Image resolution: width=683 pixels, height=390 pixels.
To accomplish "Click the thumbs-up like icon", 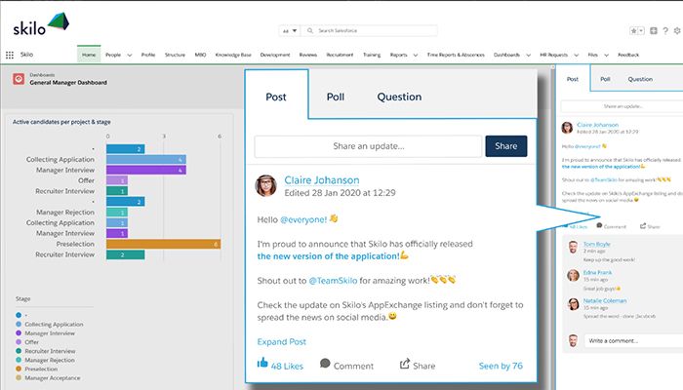I will pyautogui.click(x=262, y=362).
